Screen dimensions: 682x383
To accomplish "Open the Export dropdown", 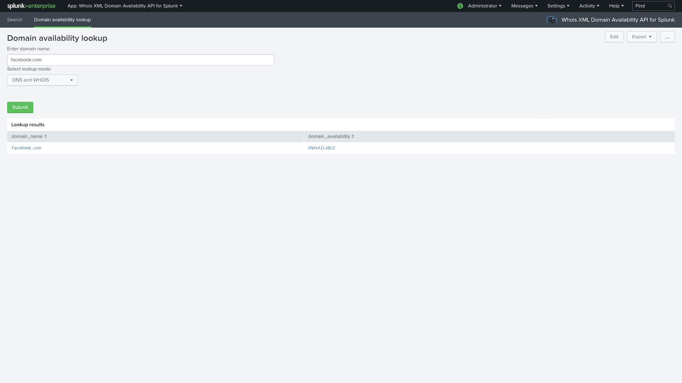I will (641, 37).
